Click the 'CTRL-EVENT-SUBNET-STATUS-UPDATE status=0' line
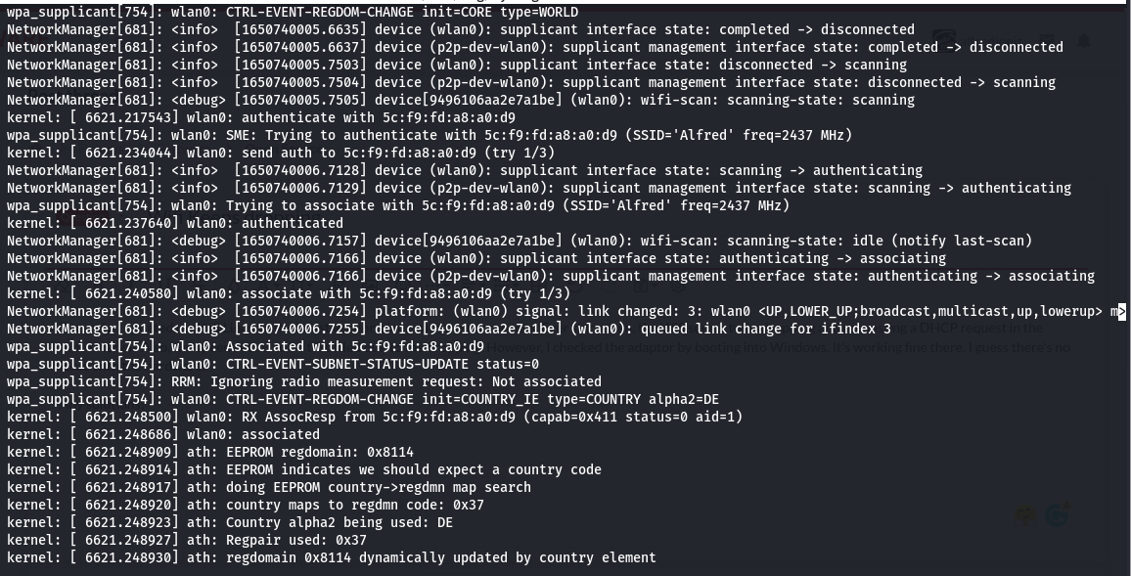The width and height of the screenshot is (1131, 576). [x=273, y=364]
